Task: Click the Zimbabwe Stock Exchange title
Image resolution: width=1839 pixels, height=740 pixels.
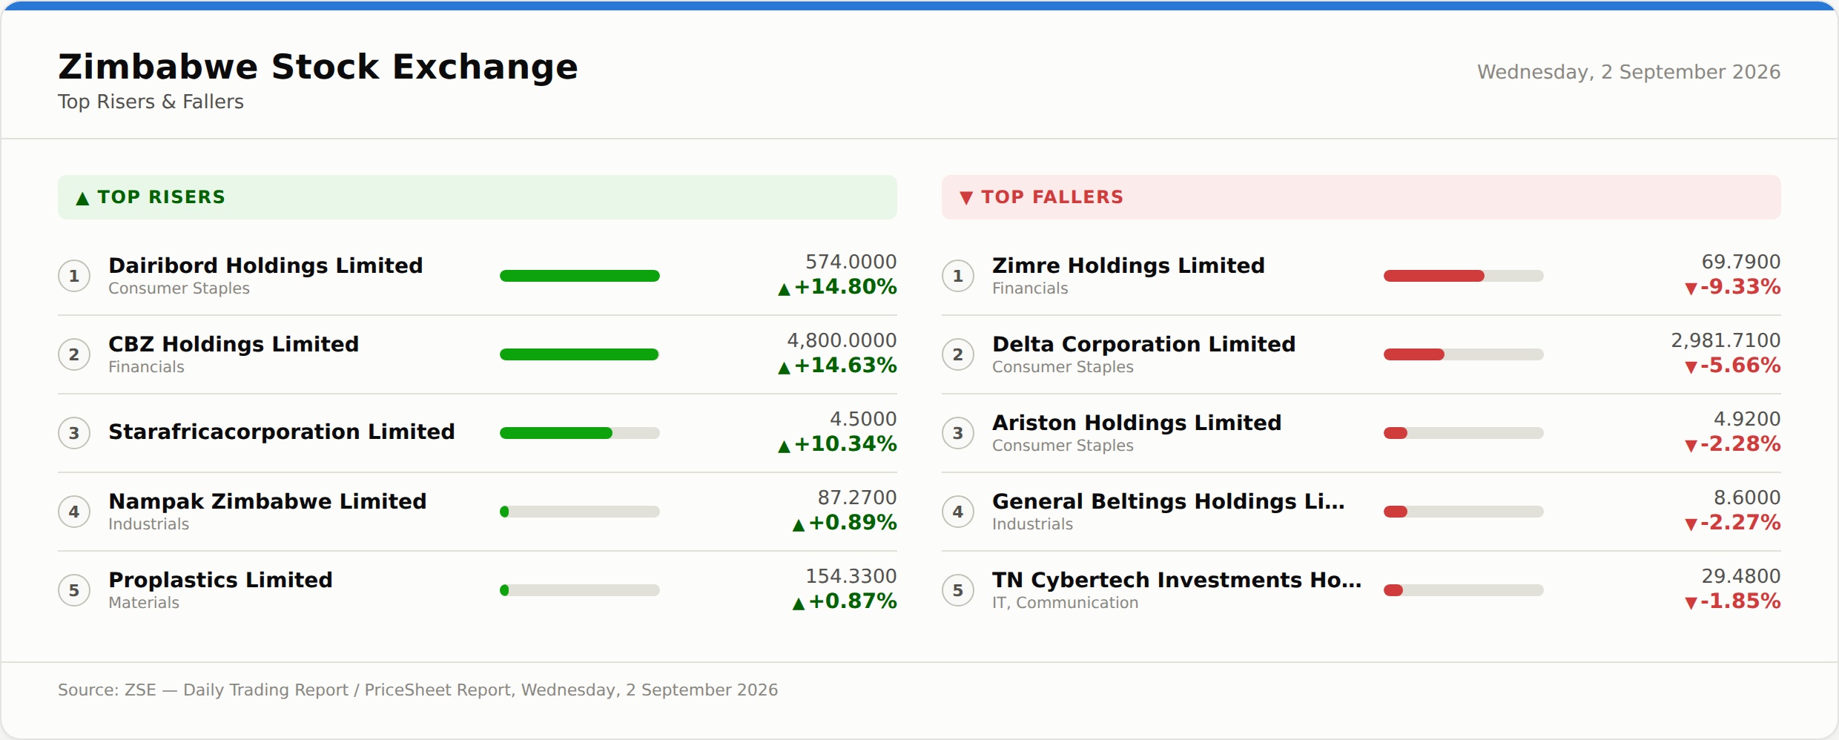Action: (x=318, y=67)
